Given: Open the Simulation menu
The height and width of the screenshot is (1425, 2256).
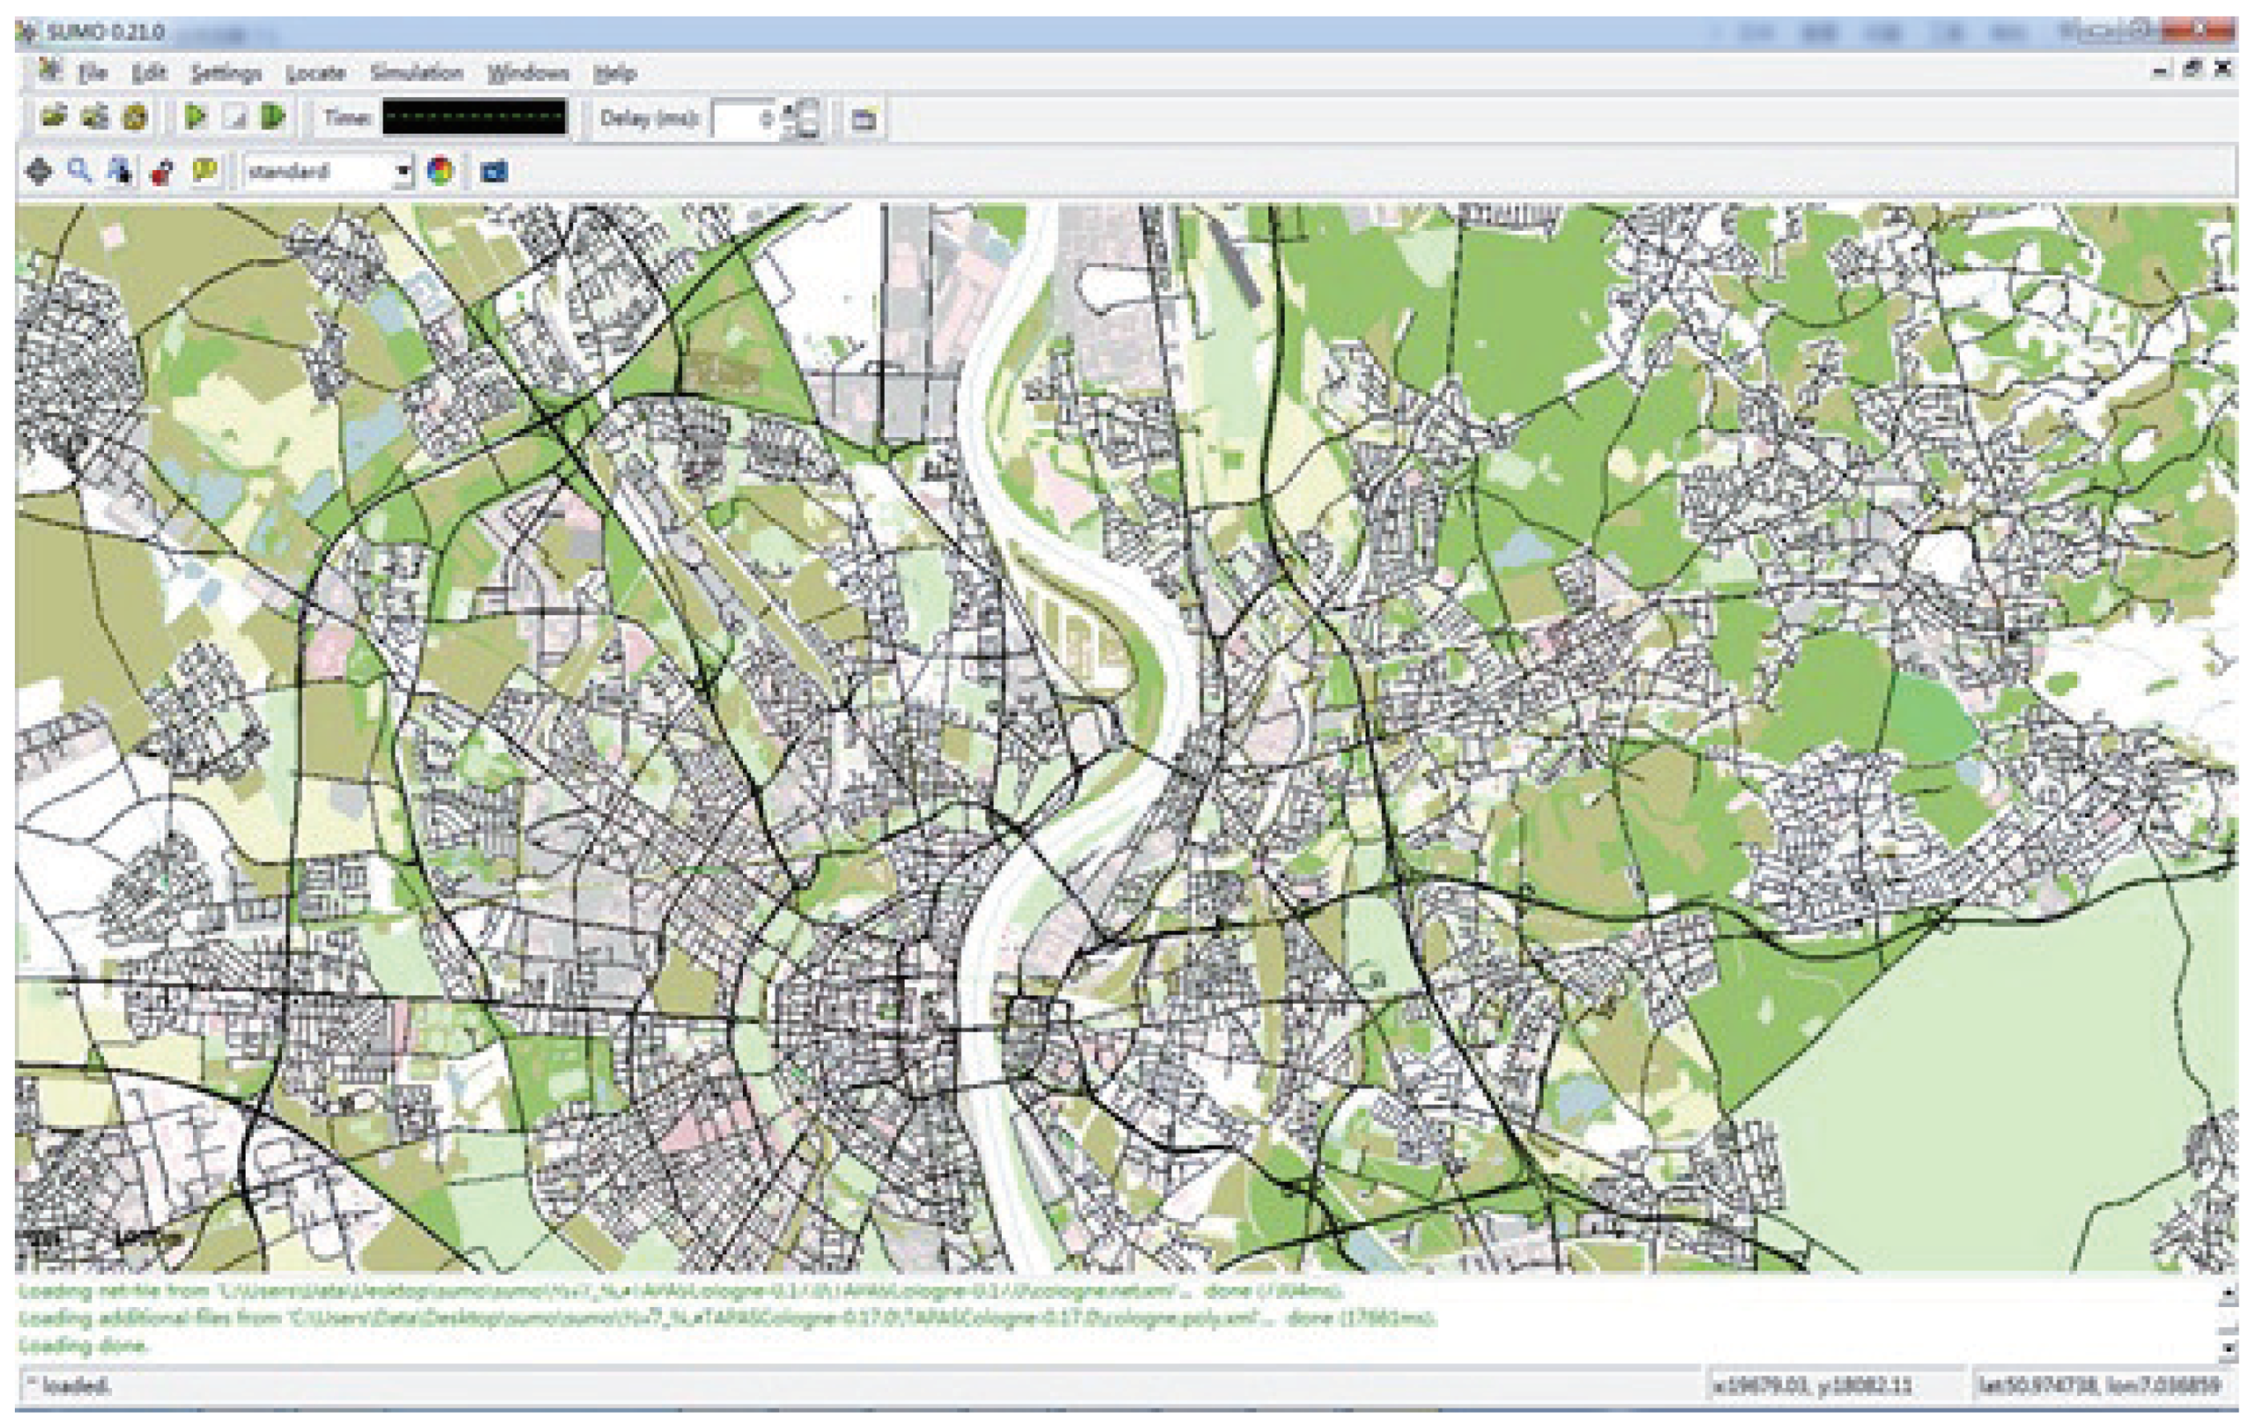Looking at the screenshot, I should pos(416,73).
